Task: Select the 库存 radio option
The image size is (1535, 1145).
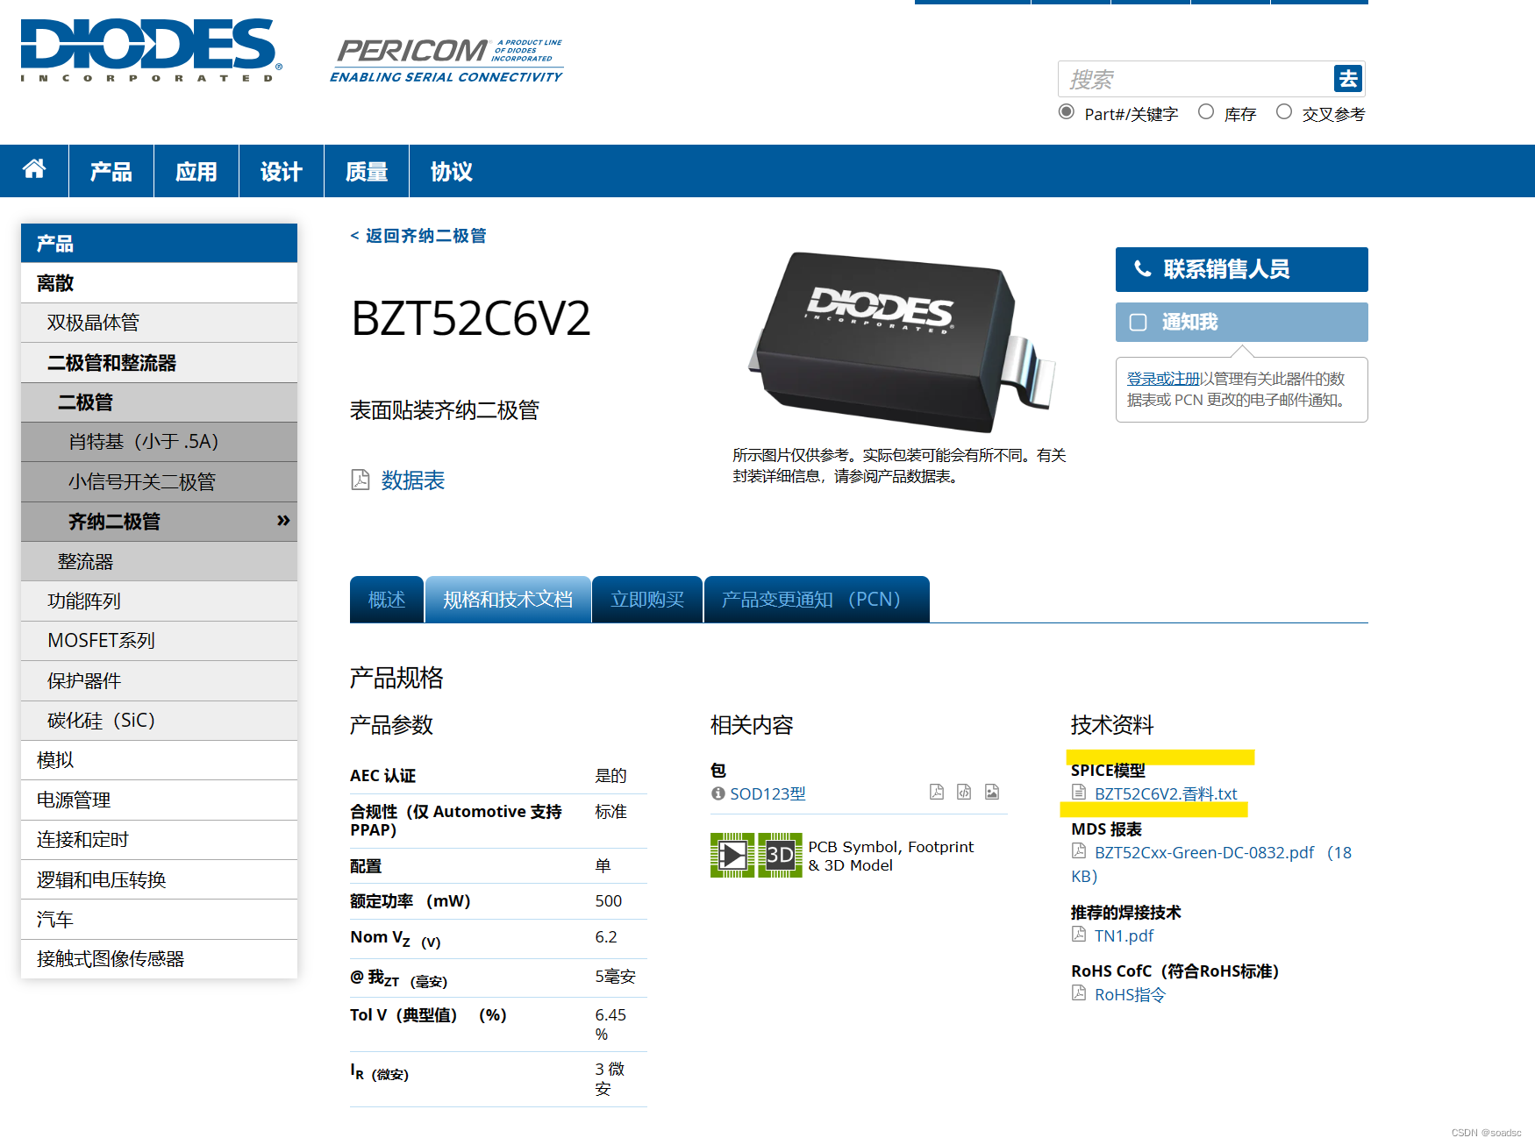Action: click(1206, 112)
